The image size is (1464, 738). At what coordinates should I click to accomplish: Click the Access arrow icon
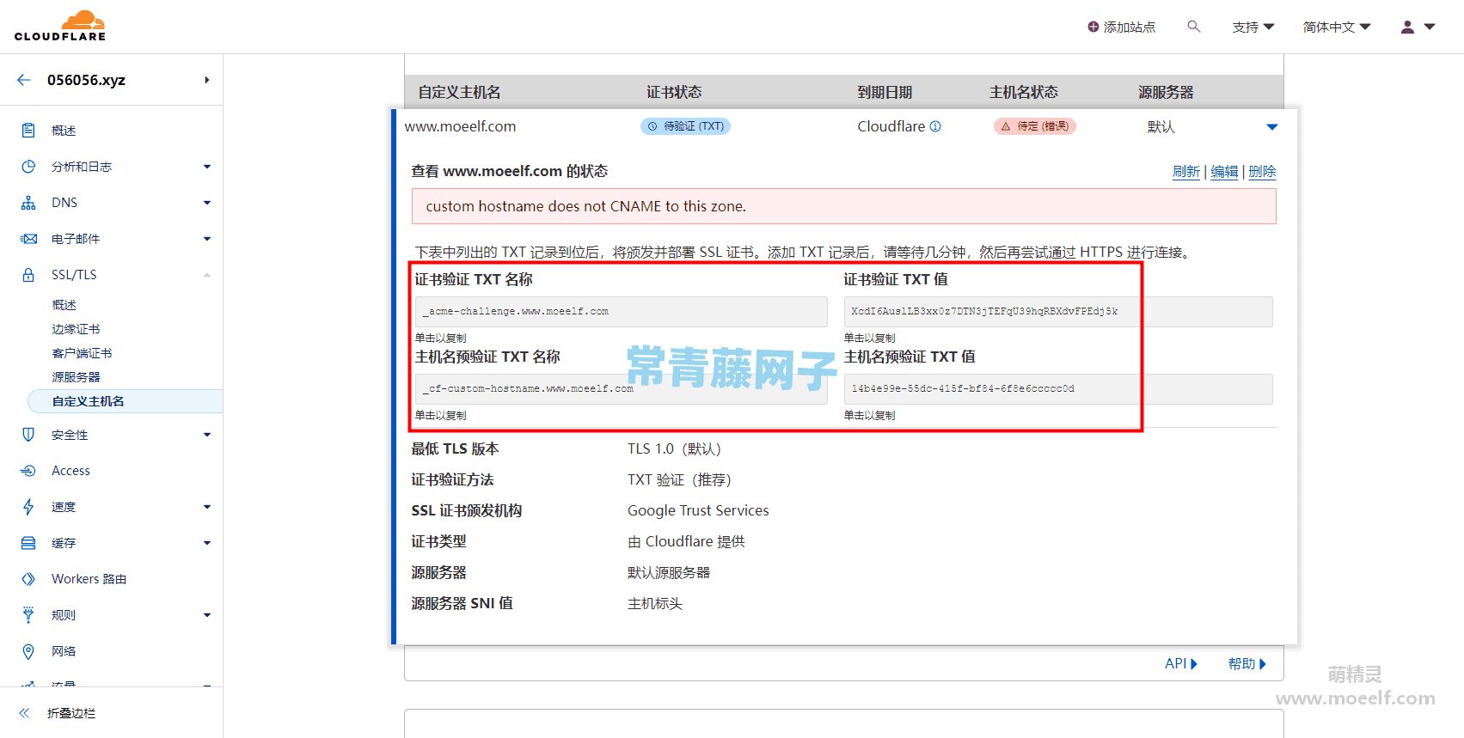28,471
